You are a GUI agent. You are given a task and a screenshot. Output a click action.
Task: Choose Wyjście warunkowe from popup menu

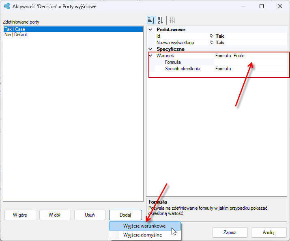pos(145,226)
